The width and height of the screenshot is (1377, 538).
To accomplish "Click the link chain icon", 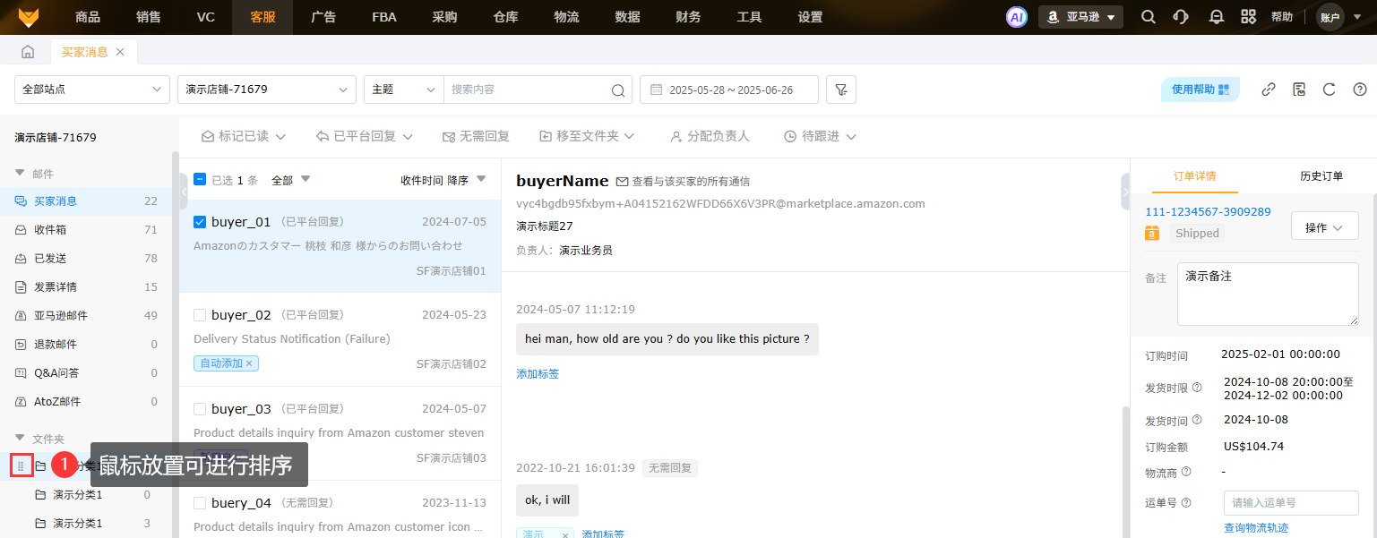I will 1268,90.
